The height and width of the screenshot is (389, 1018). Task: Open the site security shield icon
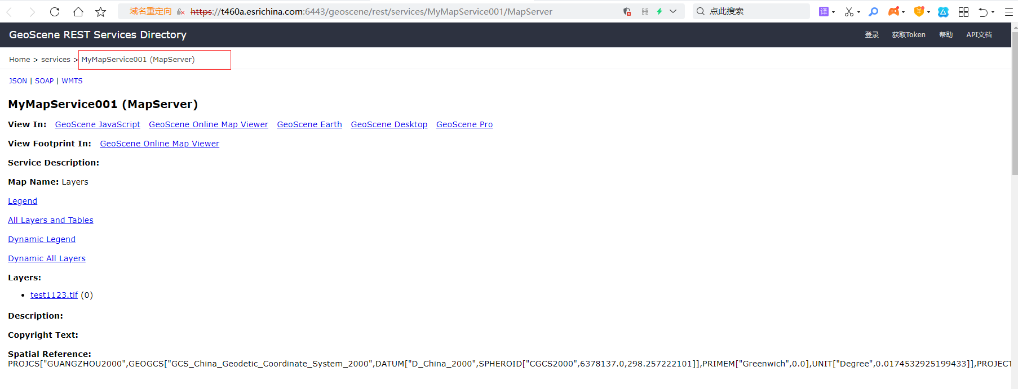click(x=627, y=11)
